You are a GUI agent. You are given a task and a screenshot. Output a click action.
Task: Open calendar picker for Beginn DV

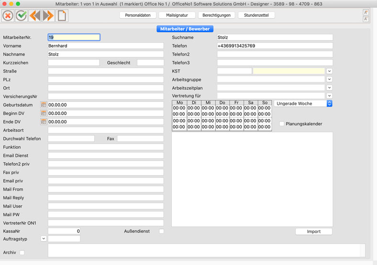click(43, 113)
